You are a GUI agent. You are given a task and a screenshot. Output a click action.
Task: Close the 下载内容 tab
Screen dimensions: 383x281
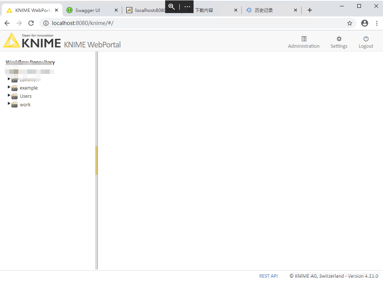coord(236,10)
